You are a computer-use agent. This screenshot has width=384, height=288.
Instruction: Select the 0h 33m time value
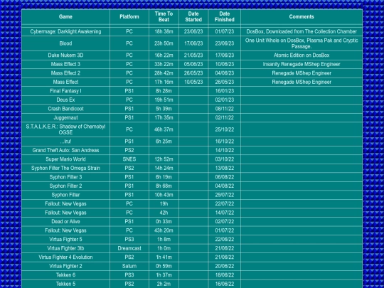[x=164, y=222]
